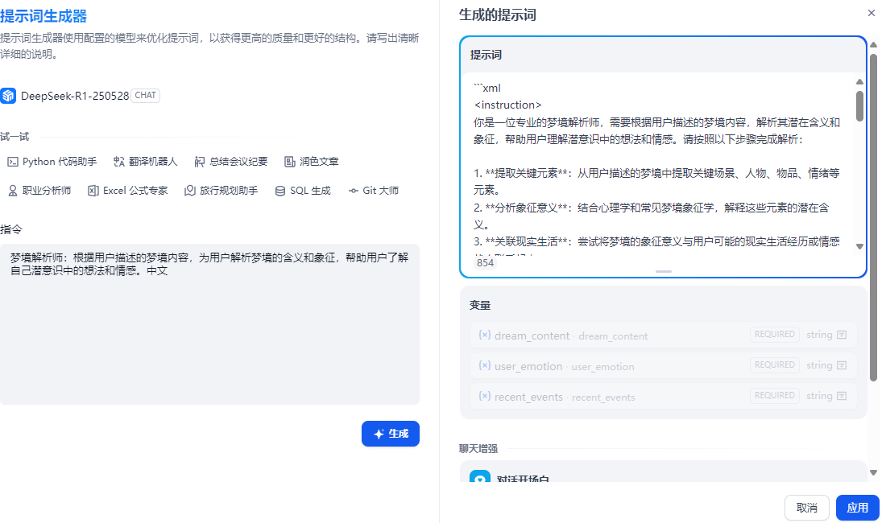Click the prompt box scroll down arrow

click(859, 246)
